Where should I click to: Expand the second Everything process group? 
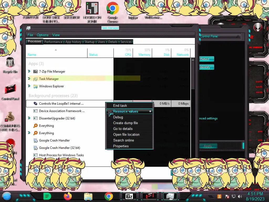coord(29,133)
